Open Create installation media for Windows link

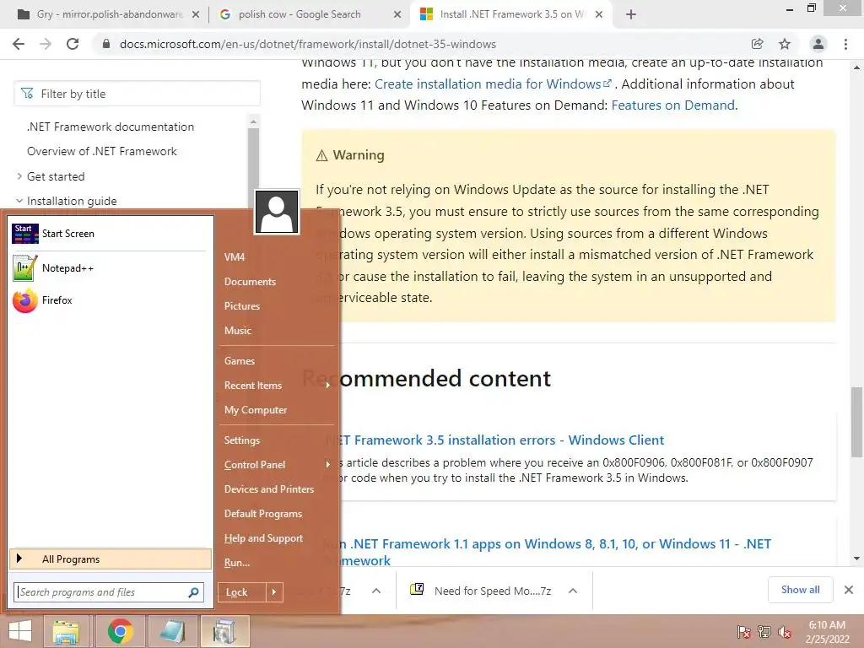(x=493, y=84)
